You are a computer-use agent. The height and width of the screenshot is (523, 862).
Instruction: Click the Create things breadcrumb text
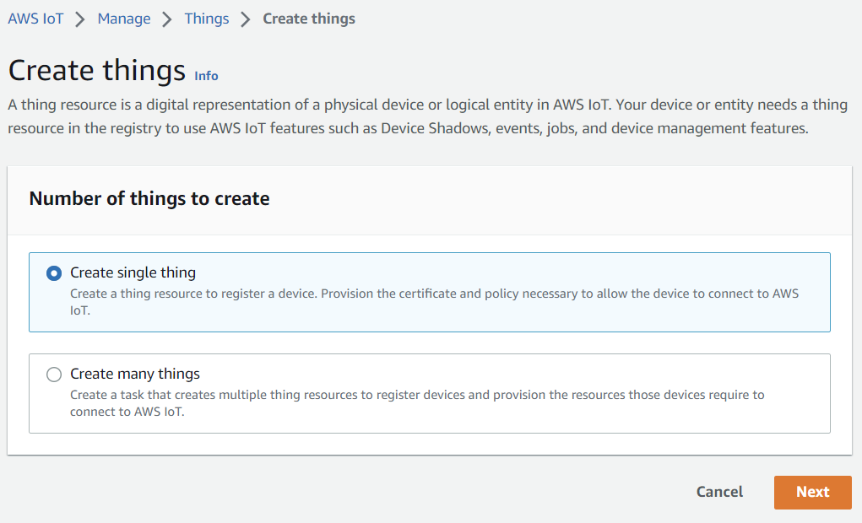coord(309,19)
